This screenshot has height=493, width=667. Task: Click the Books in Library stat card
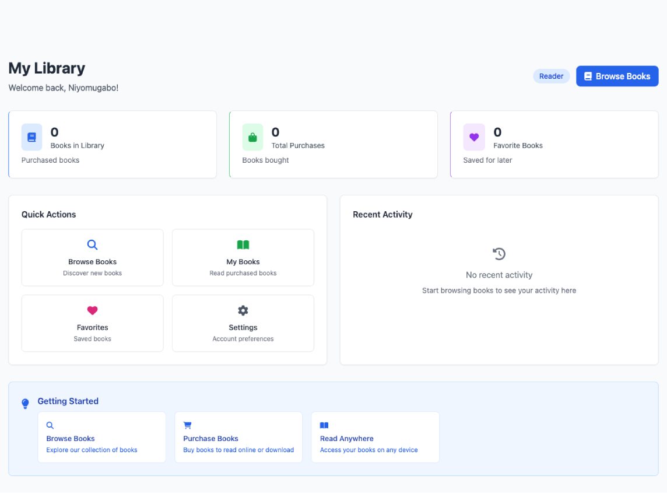pyautogui.click(x=113, y=144)
